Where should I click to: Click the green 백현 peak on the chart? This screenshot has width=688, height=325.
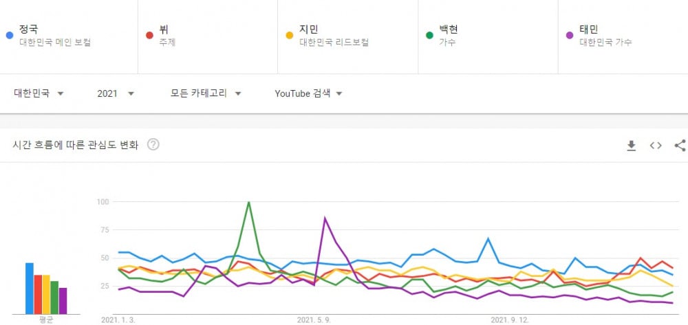(x=249, y=203)
